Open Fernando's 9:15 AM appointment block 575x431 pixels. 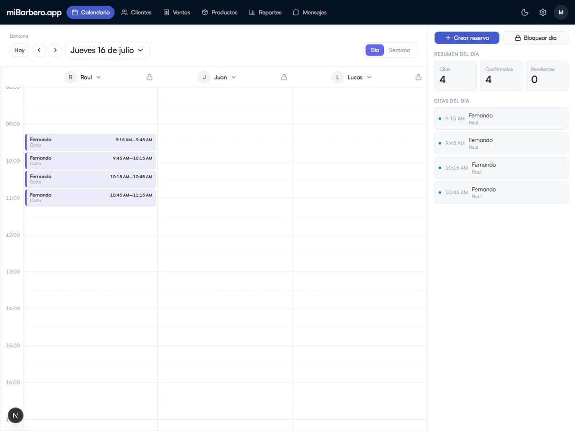point(91,142)
